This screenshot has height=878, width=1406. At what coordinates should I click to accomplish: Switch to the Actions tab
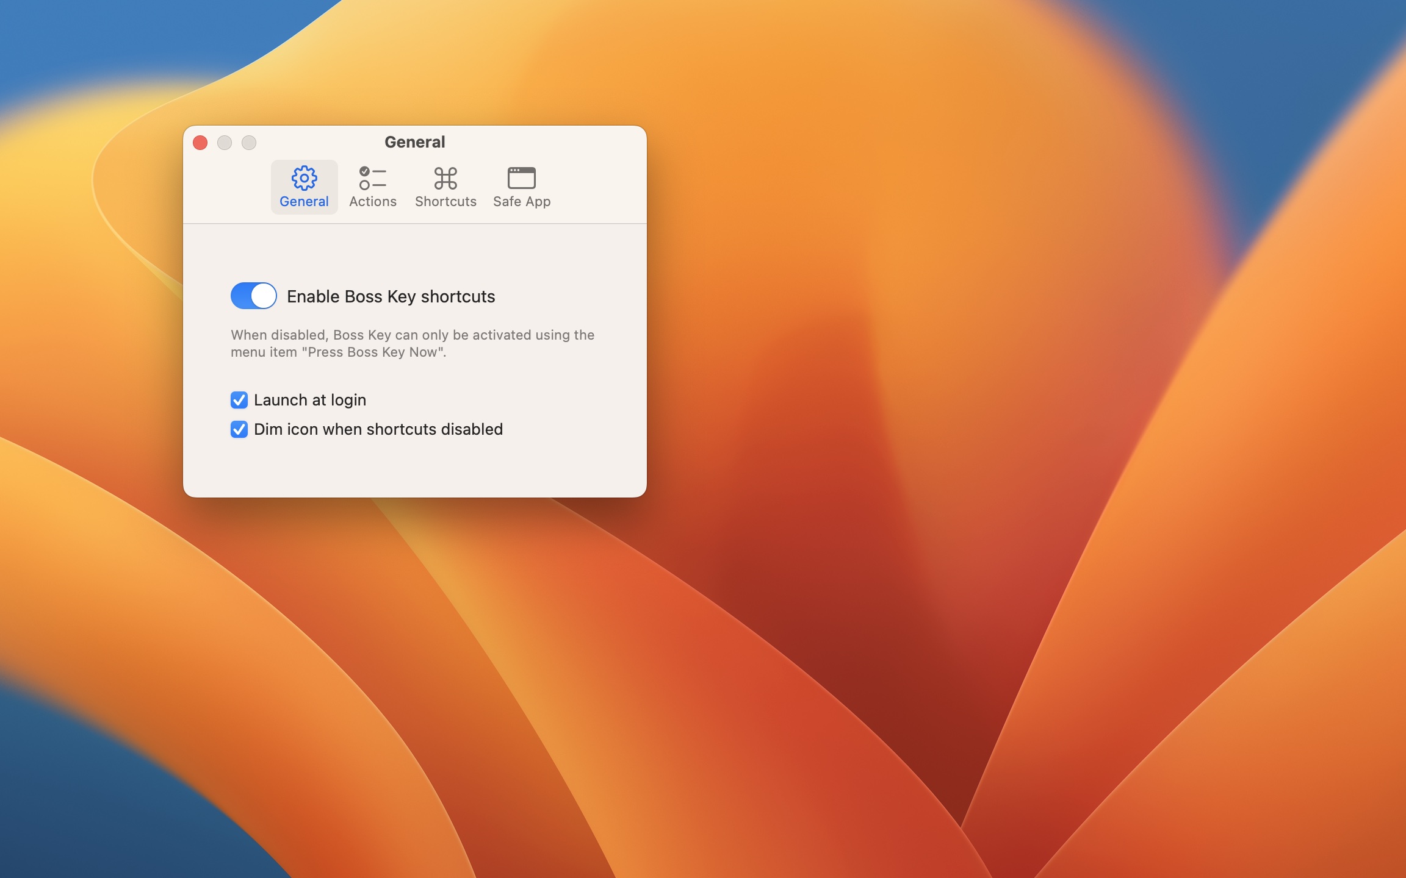tap(373, 187)
